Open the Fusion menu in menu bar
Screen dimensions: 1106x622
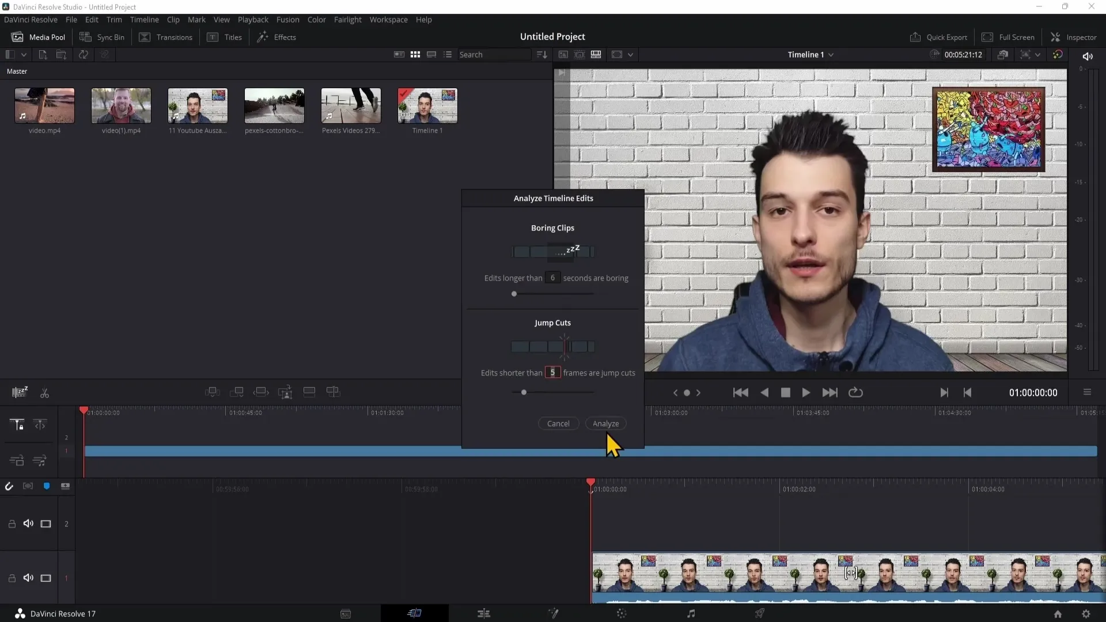coord(288,20)
